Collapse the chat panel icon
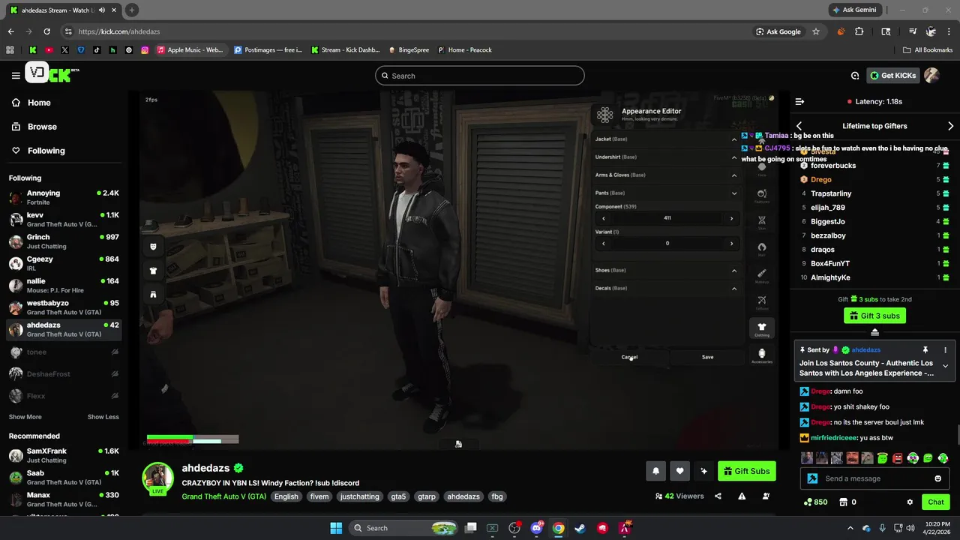 click(799, 101)
